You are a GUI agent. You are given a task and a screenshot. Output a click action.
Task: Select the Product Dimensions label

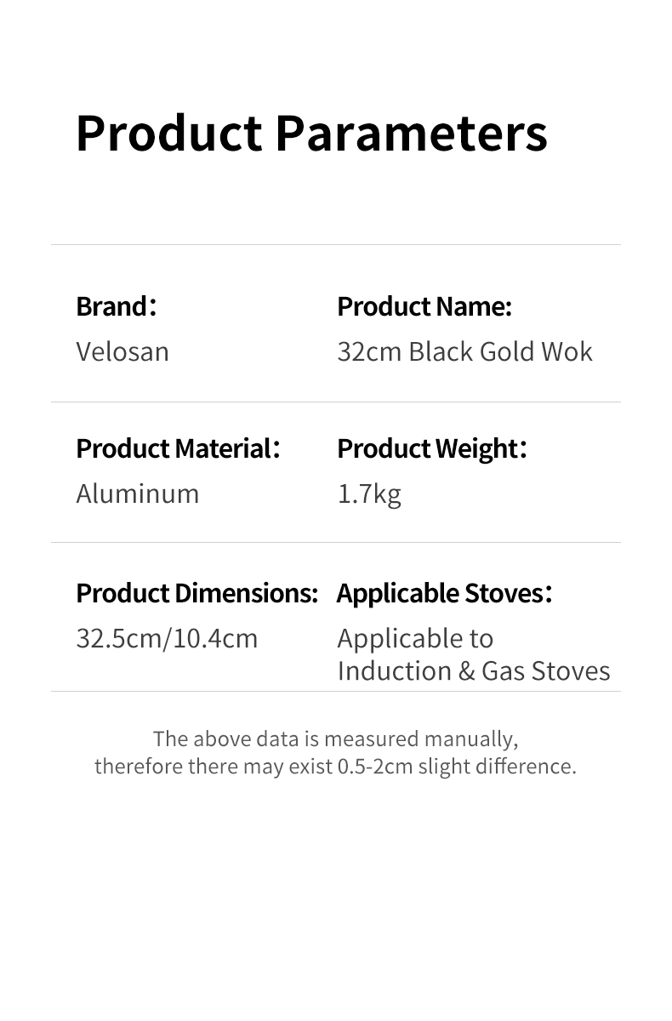click(x=197, y=593)
